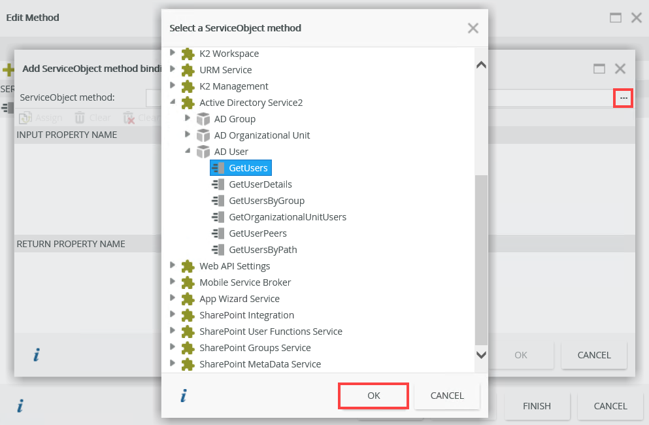
Task: Close the Select a ServiceObject method dialog
Action: [x=473, y=28]
